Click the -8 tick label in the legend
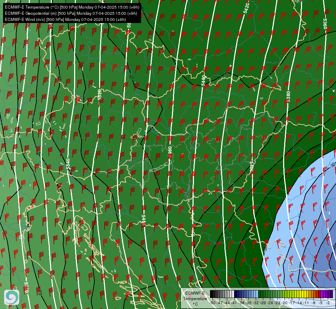This screenshot has width=336, height=309. pos(313,303)
